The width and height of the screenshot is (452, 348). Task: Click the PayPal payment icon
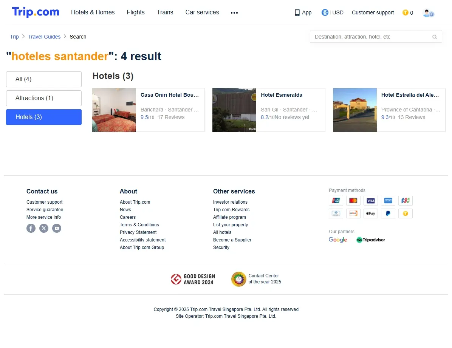(x=388, y=213)
